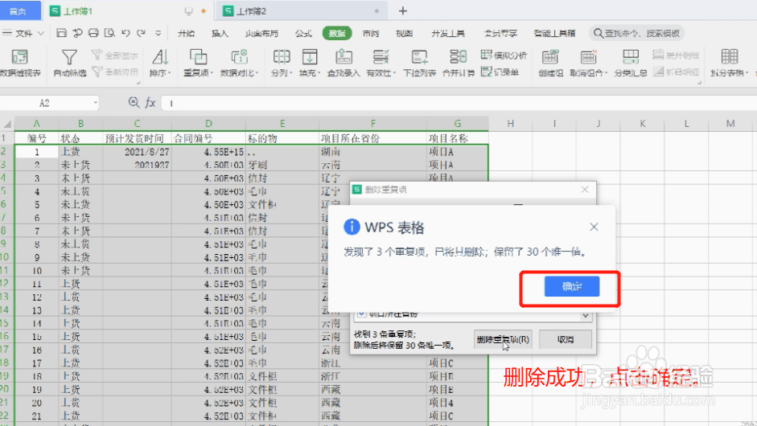Viewport: 757px width, 426px height.
Task: Close the WPS 表格 message dialog
Action: pyautogui.click(x=594, y=227)
